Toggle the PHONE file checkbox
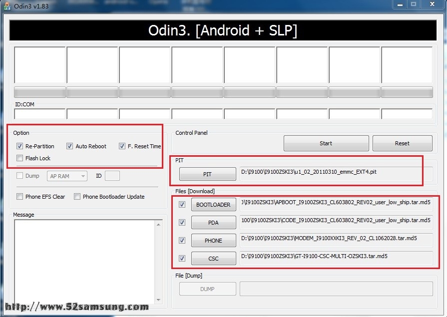 182,240
